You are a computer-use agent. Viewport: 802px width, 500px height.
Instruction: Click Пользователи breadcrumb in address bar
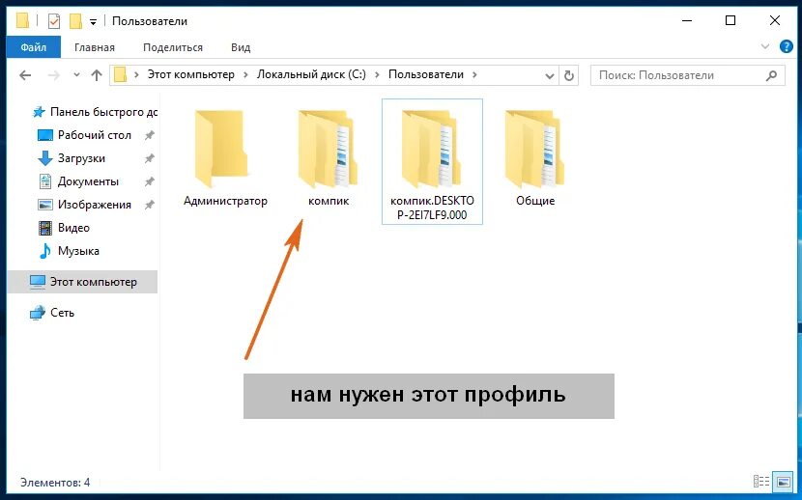(426, 74)
